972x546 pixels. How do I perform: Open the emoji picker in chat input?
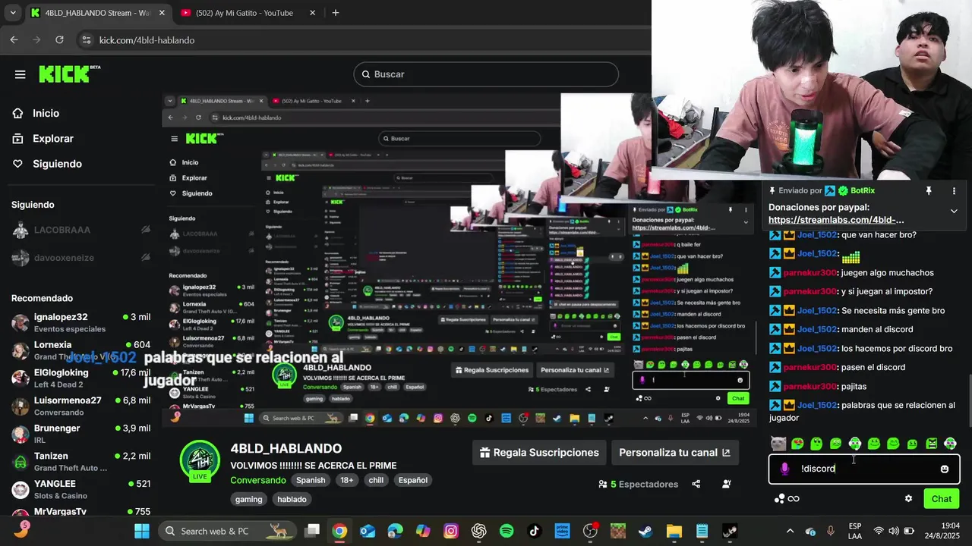tap(945, 469)
